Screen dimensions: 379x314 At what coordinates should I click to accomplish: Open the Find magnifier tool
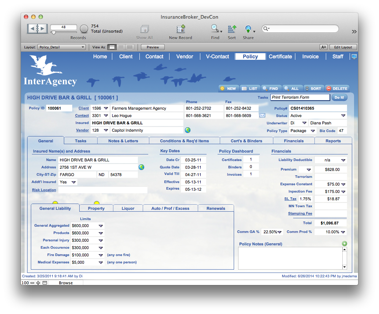coord(215,29)
